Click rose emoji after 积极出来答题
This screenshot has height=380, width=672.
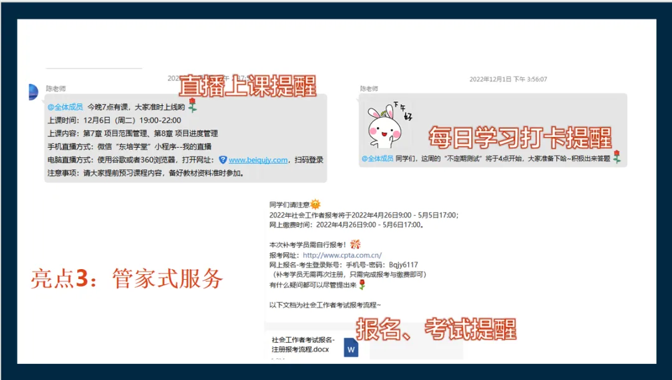click(x=617, y=157)
